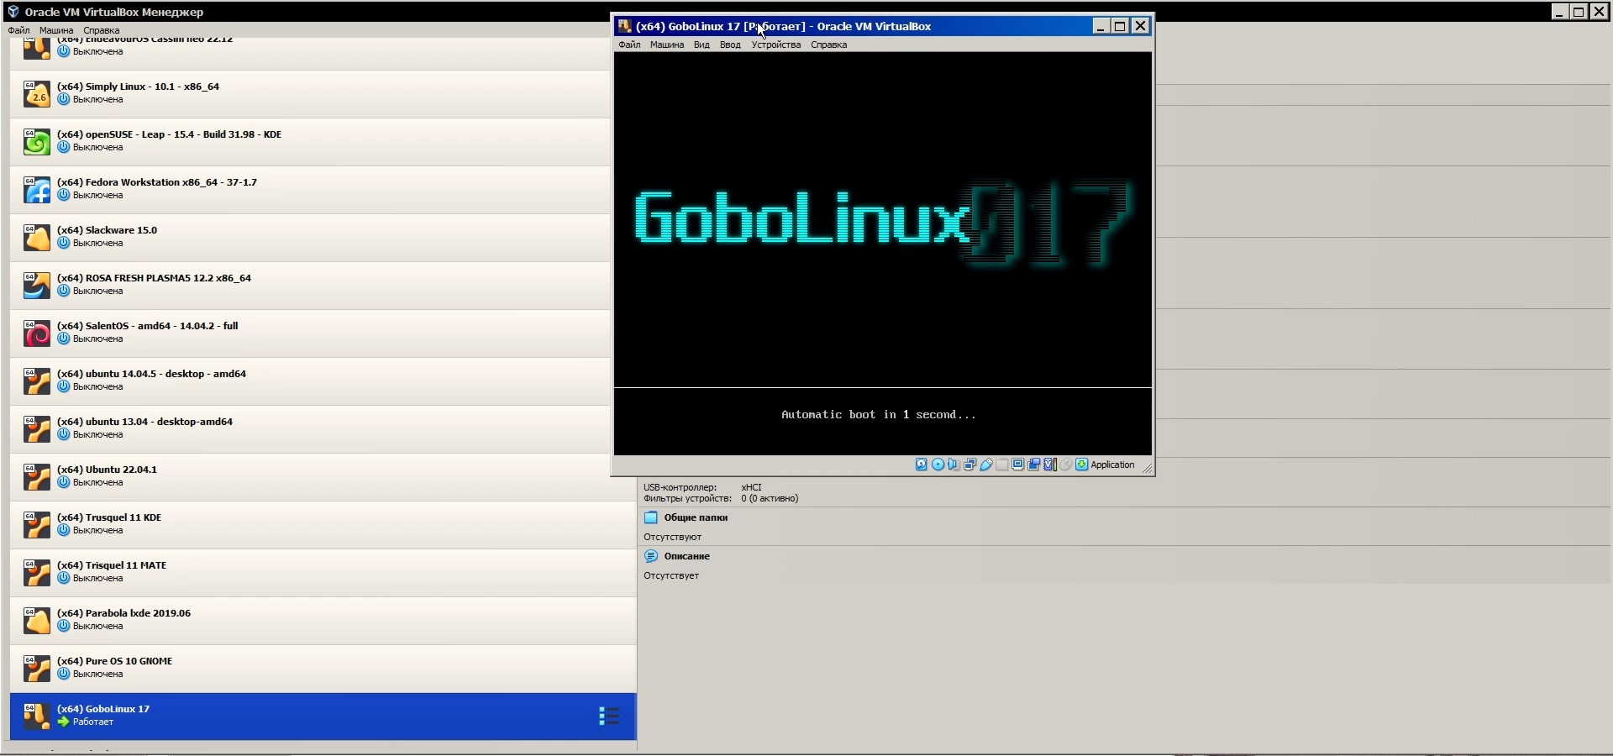1613x756 pixels.
Task: Minimize the GoboLinux VM window
Action: click(x=1101, y=26)
